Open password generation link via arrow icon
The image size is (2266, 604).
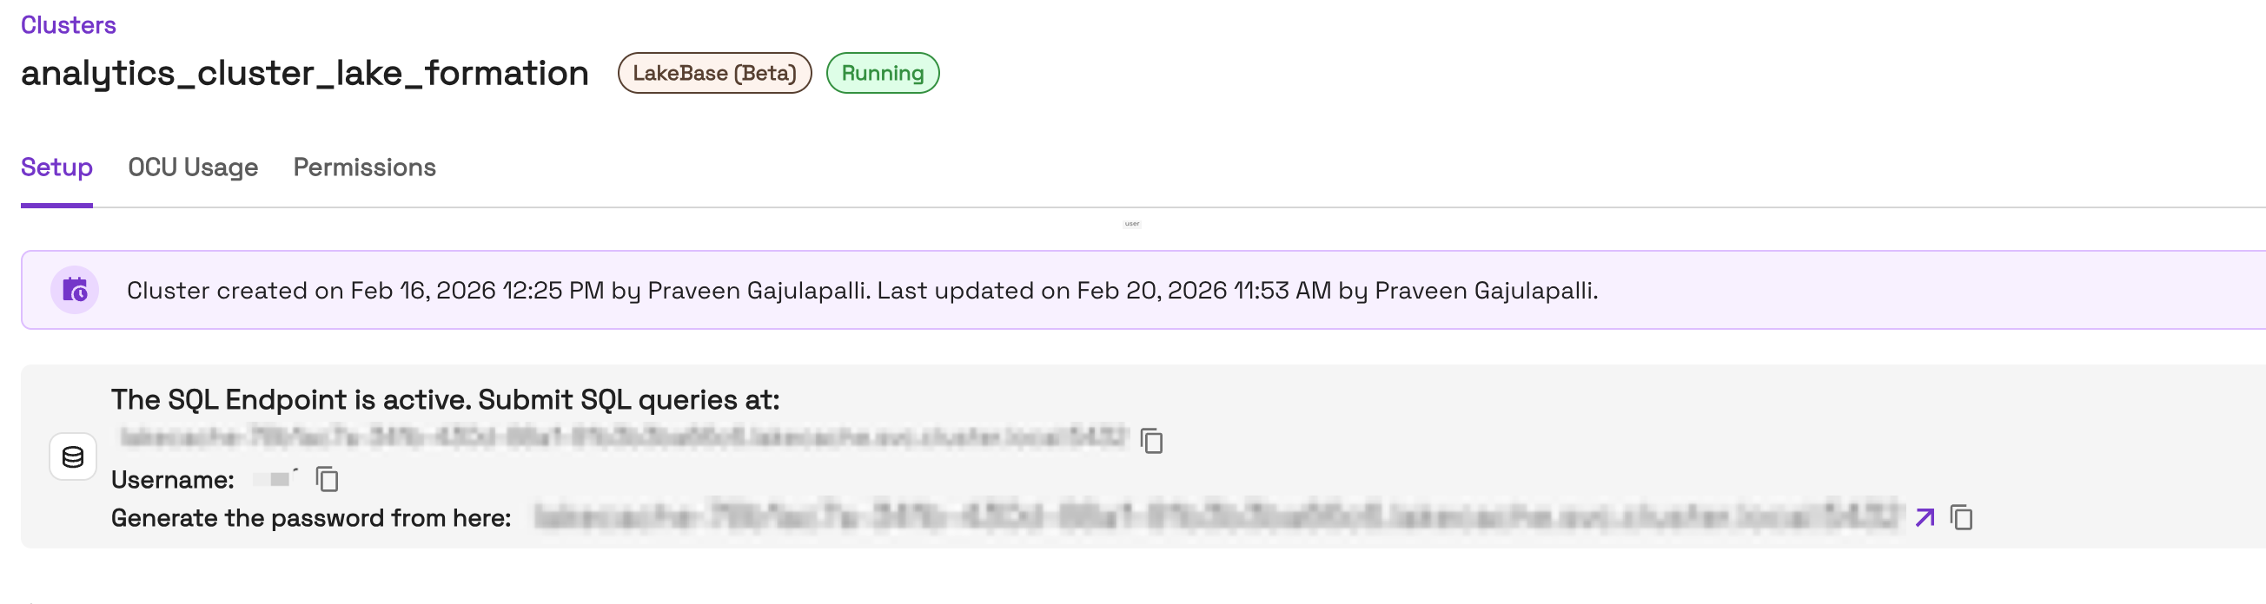tap(1924, 518)
